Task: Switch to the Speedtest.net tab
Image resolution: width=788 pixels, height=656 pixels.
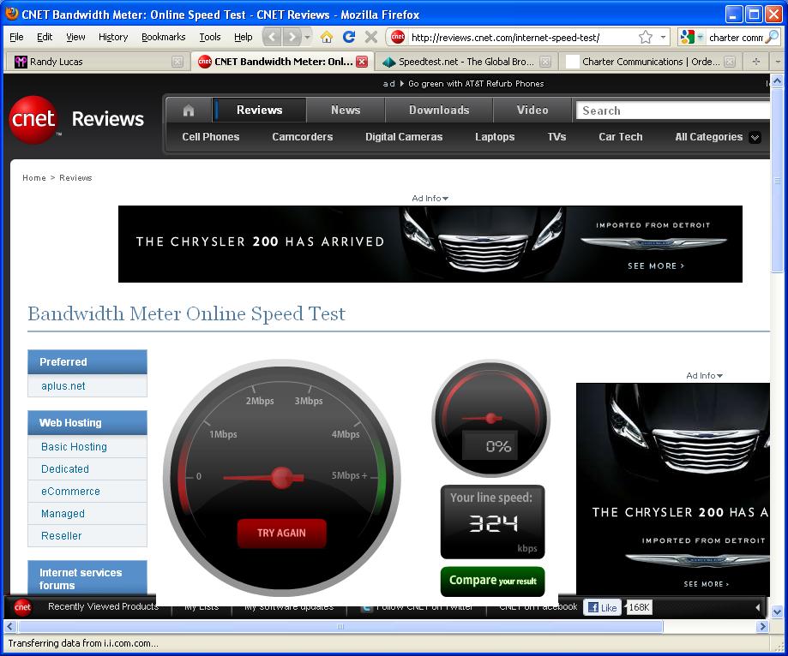Action: [466, 62]
